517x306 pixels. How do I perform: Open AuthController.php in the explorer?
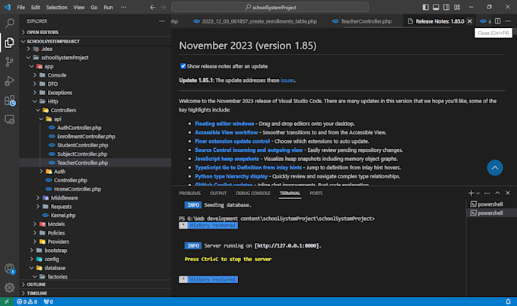97,128
